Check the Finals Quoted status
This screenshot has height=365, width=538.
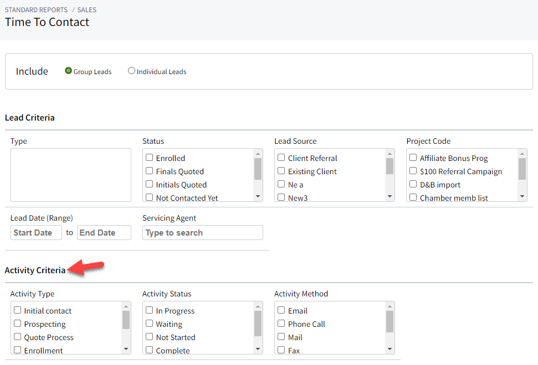tap(149, 171)
